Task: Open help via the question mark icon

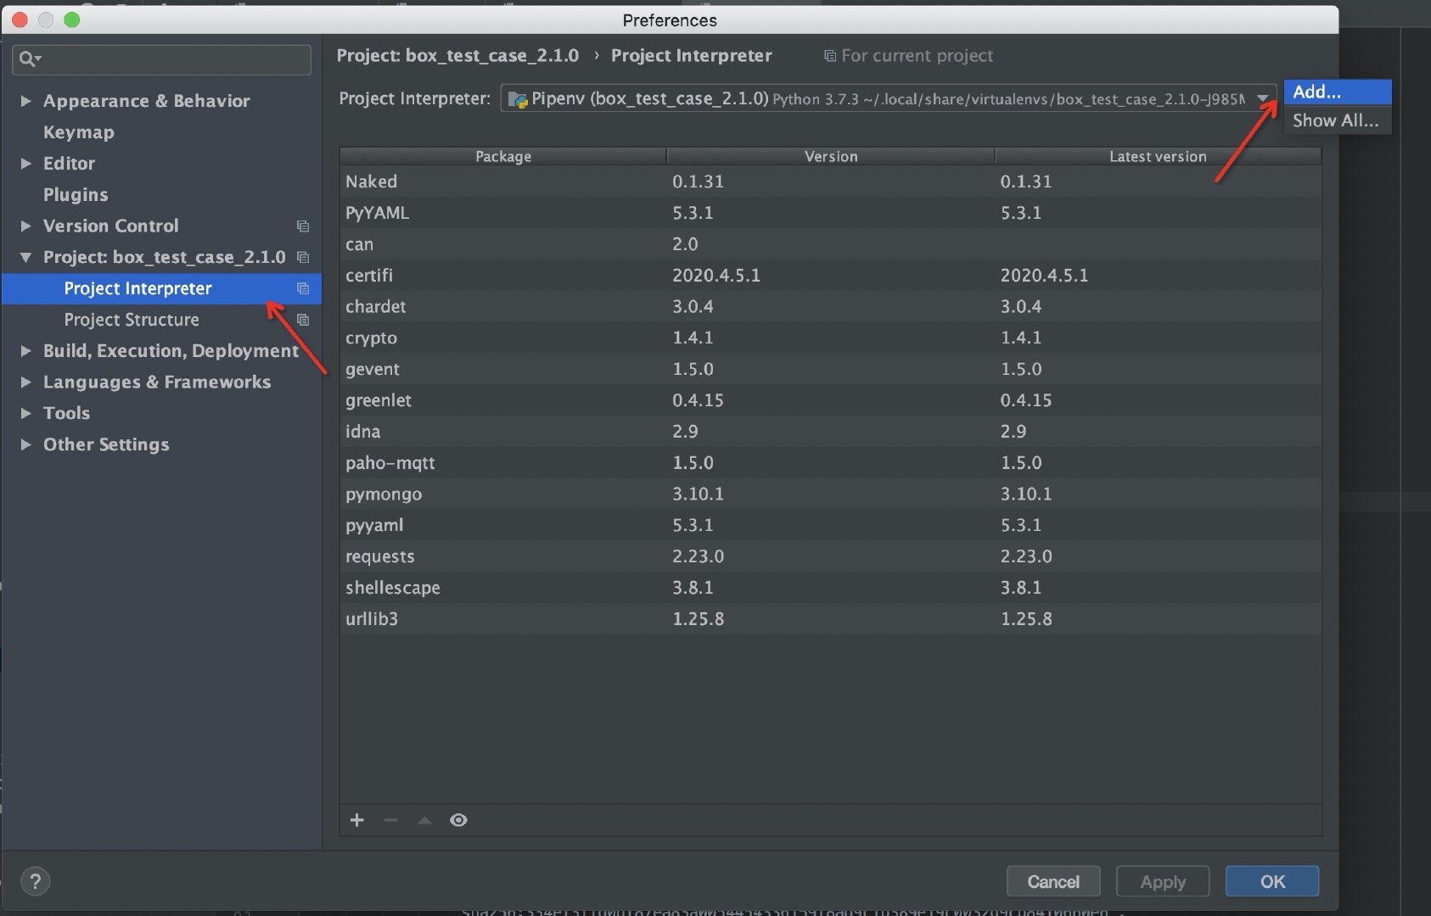Action: coord(36,880)
